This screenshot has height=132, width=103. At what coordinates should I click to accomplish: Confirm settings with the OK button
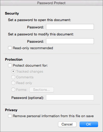pos(89,124)
